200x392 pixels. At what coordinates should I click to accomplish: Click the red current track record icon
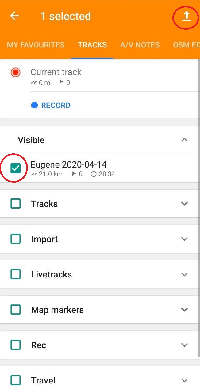15,73
